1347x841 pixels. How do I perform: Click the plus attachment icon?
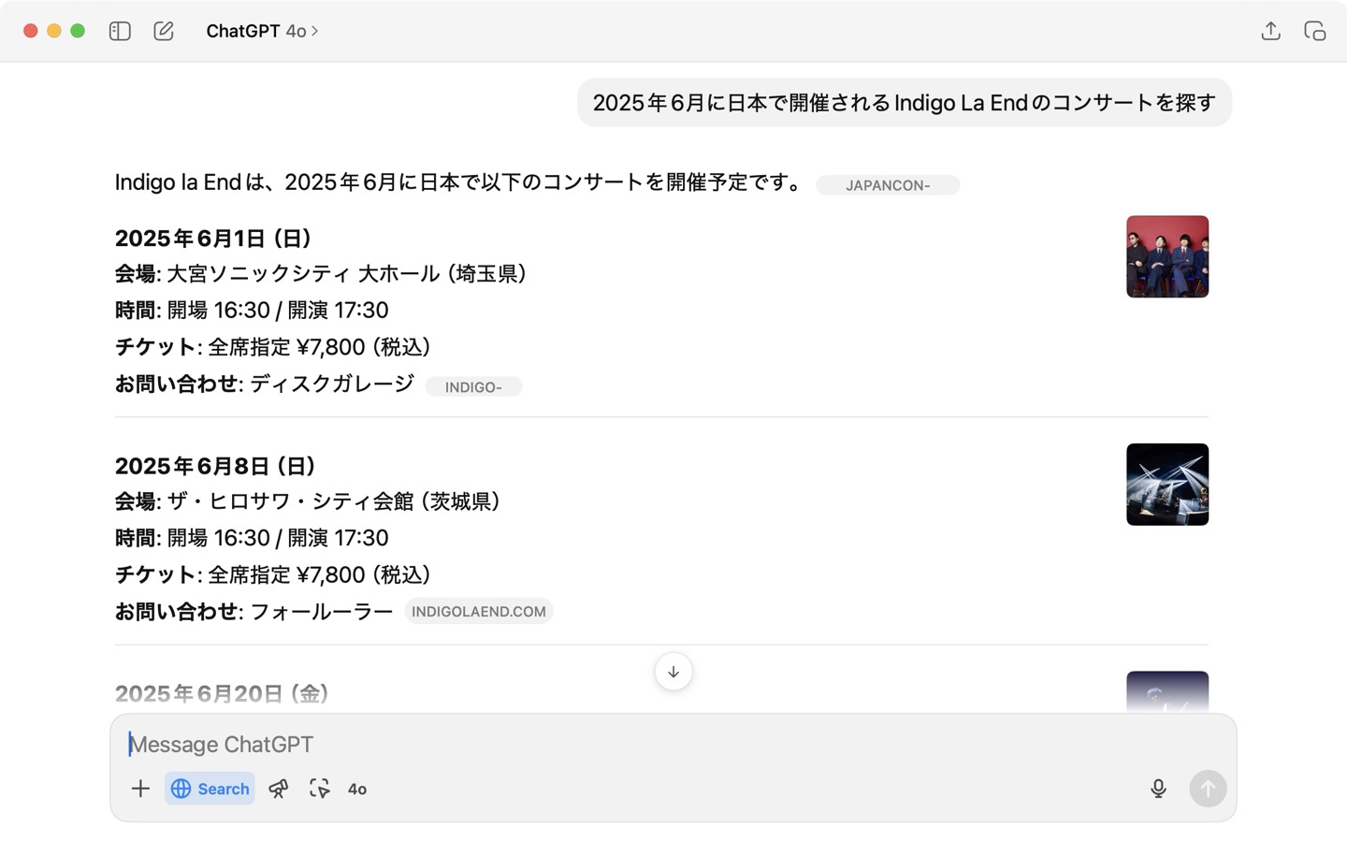click(x=140, y=789)
